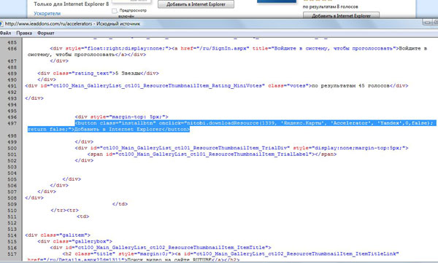Click the closing td tag on line 509

(x=120, y=204)
